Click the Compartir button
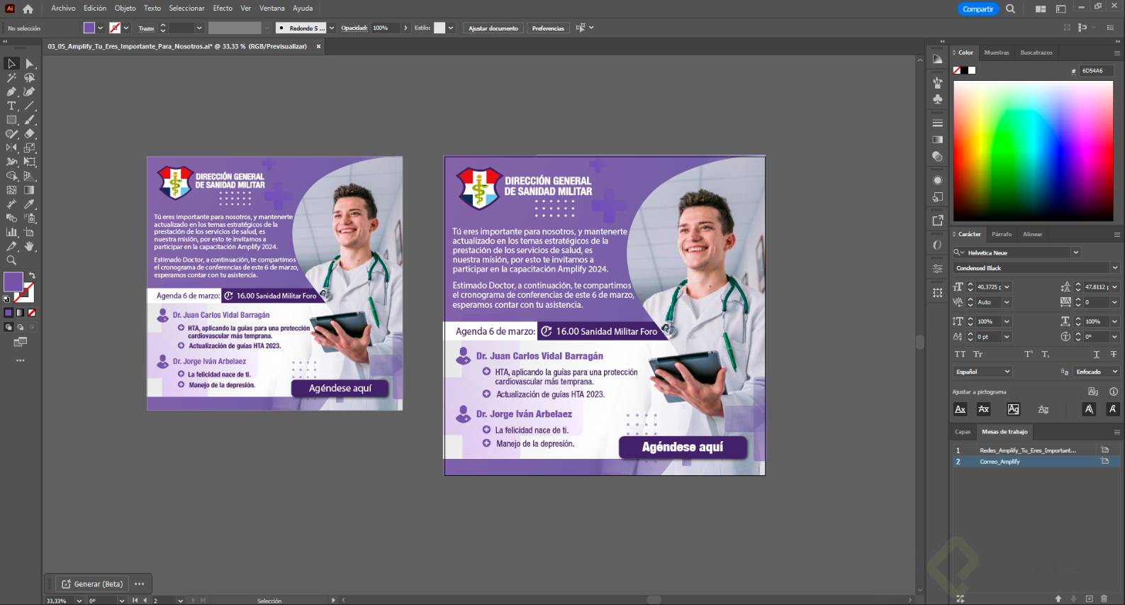Image resolution: width=1125 pixels, height=605 pixels. 978,9
